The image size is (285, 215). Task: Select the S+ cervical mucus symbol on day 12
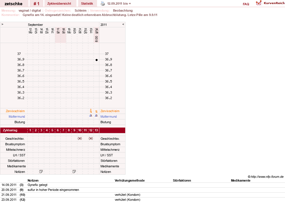coord(91,111)
